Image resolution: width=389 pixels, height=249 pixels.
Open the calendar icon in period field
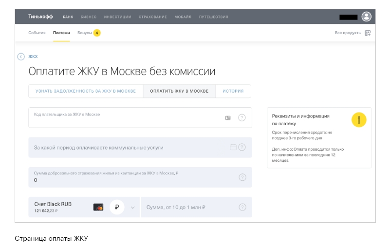[233, 147]
